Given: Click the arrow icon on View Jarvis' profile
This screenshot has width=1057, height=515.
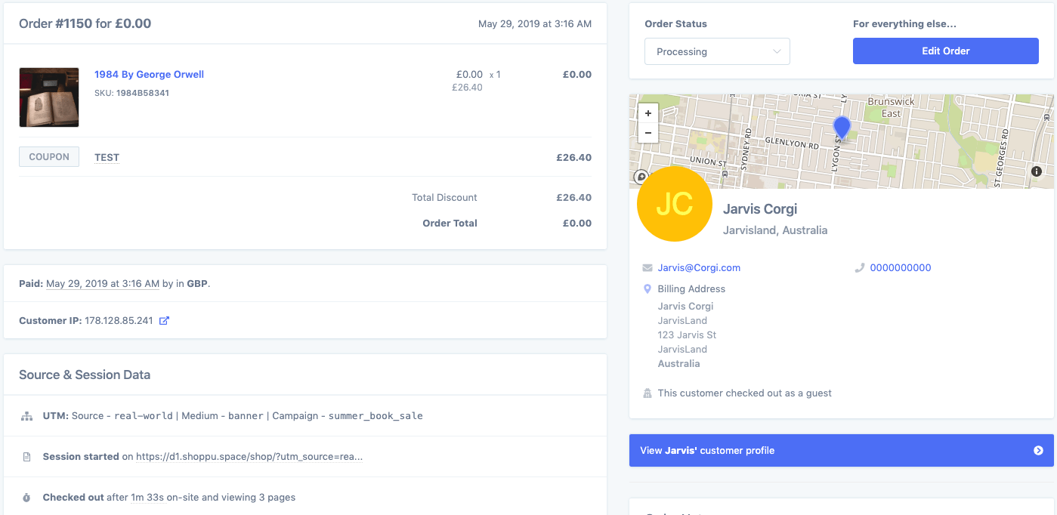Looking at the screenshot, I should pos(1038,451).
